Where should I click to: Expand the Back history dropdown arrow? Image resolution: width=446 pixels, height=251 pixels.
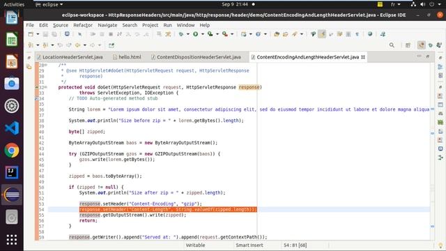pos(84,45)
